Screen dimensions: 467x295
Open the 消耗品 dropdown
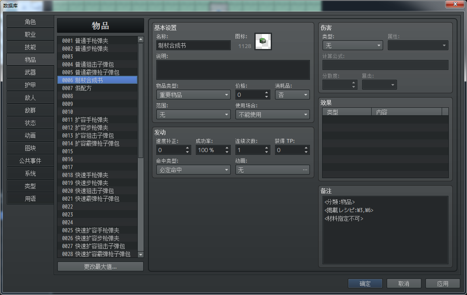(x=292, y=95)
